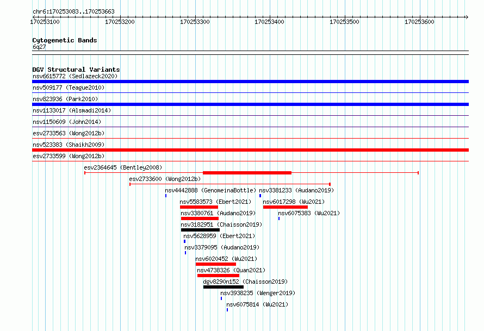484x331 pixels.
Task: Select the black bar under nsv3182951
Action: [x=200, y=230]
